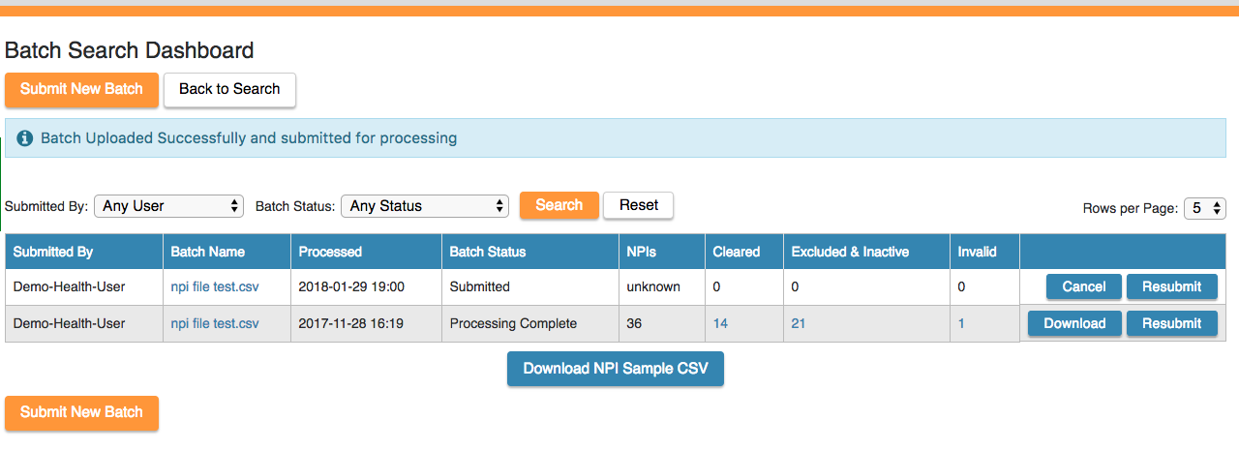Click the orange Search button
Image resolution: width=1239 pixels, height=450 pixels.
pos(559,205)
